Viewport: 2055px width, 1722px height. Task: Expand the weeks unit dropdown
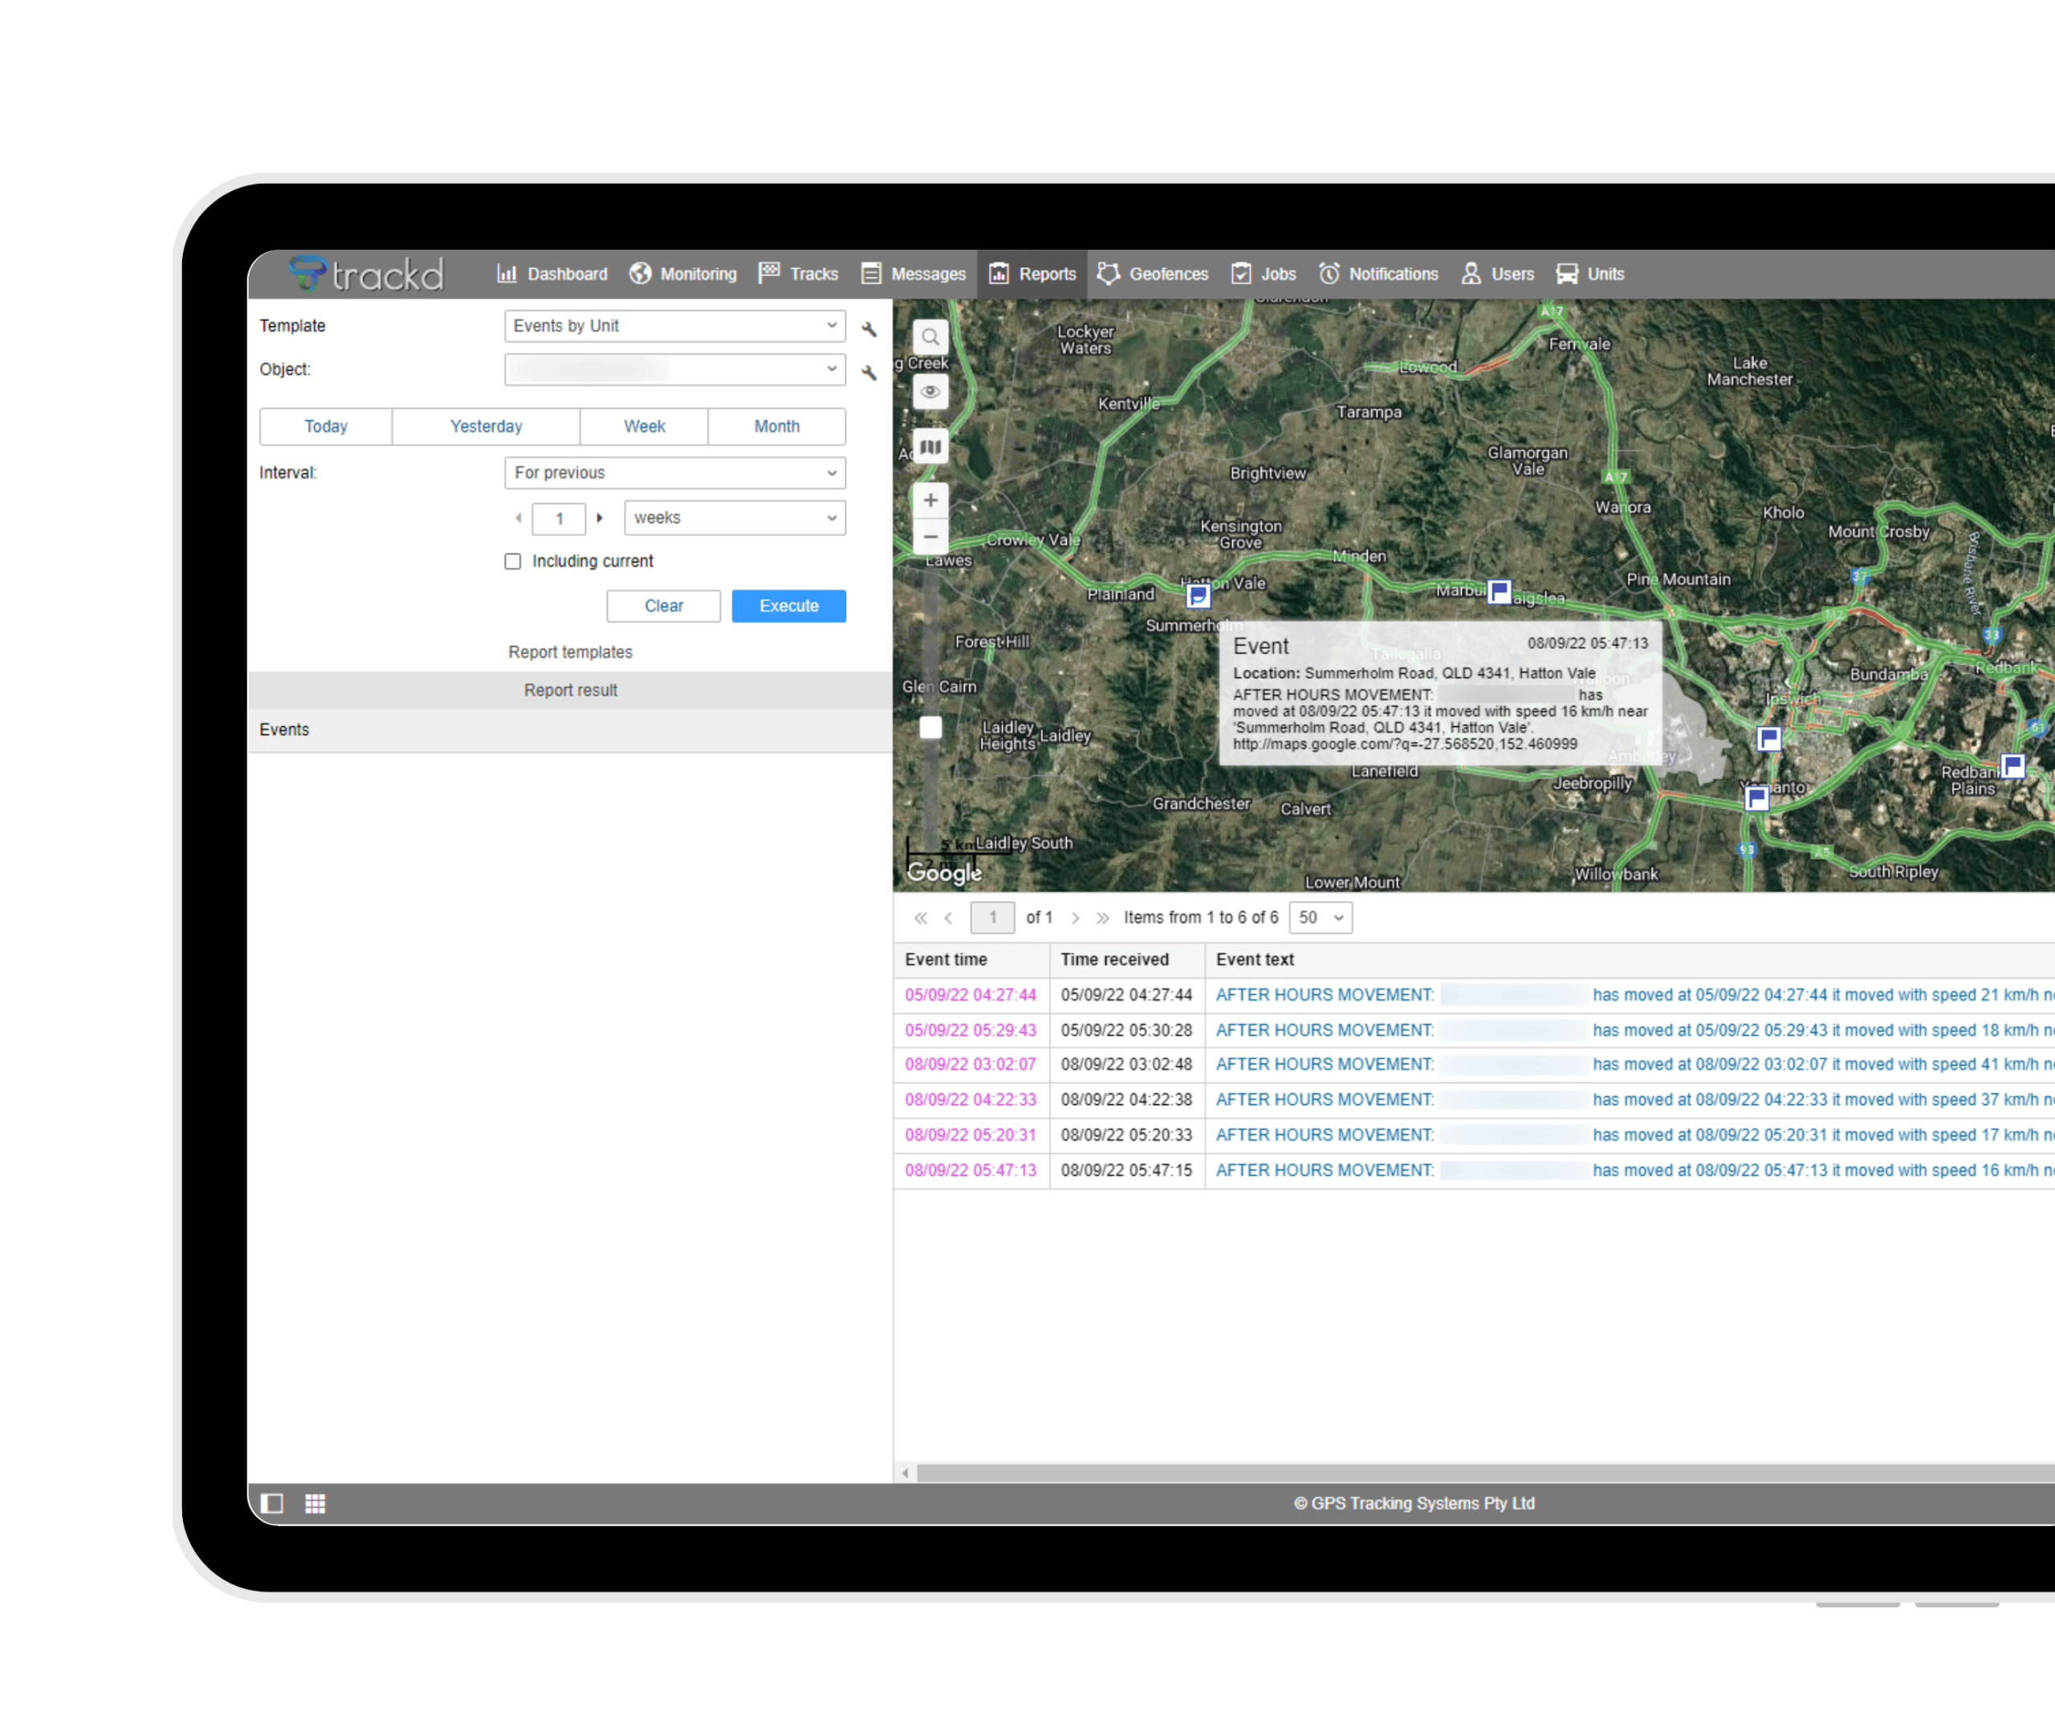coord(734,518)
